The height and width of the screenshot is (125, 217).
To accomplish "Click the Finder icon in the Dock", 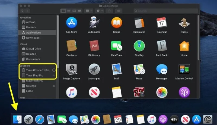I will pos(17,119).
